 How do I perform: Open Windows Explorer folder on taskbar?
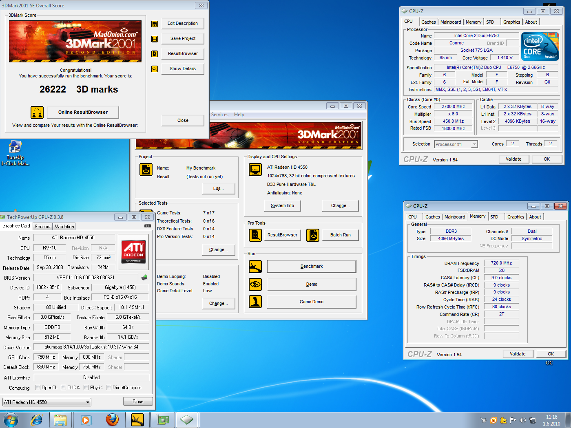(x=61, y=419)
